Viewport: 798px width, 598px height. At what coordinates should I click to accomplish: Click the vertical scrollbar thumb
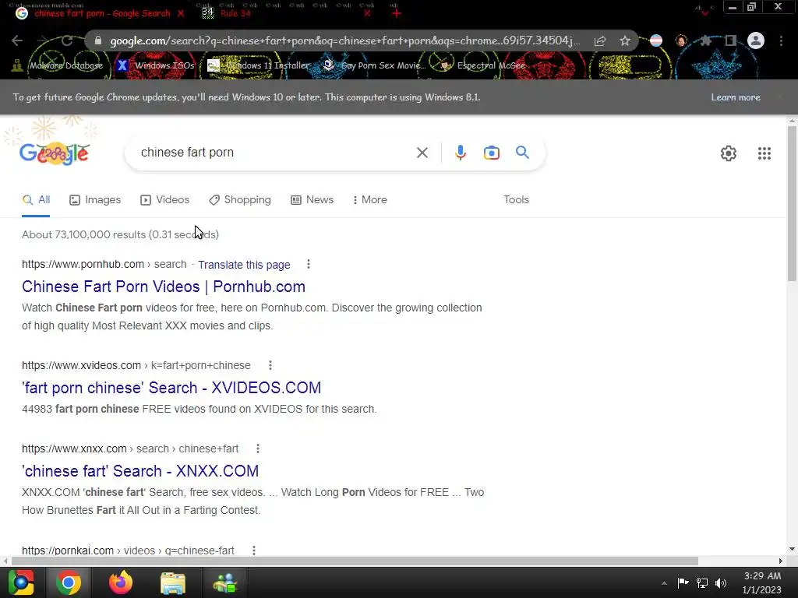pyautogui.click(x=792, y=203)
